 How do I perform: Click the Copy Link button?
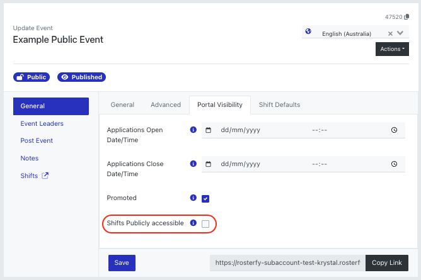[386, 263]
